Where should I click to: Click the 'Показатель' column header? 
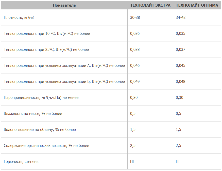point(64,5)
